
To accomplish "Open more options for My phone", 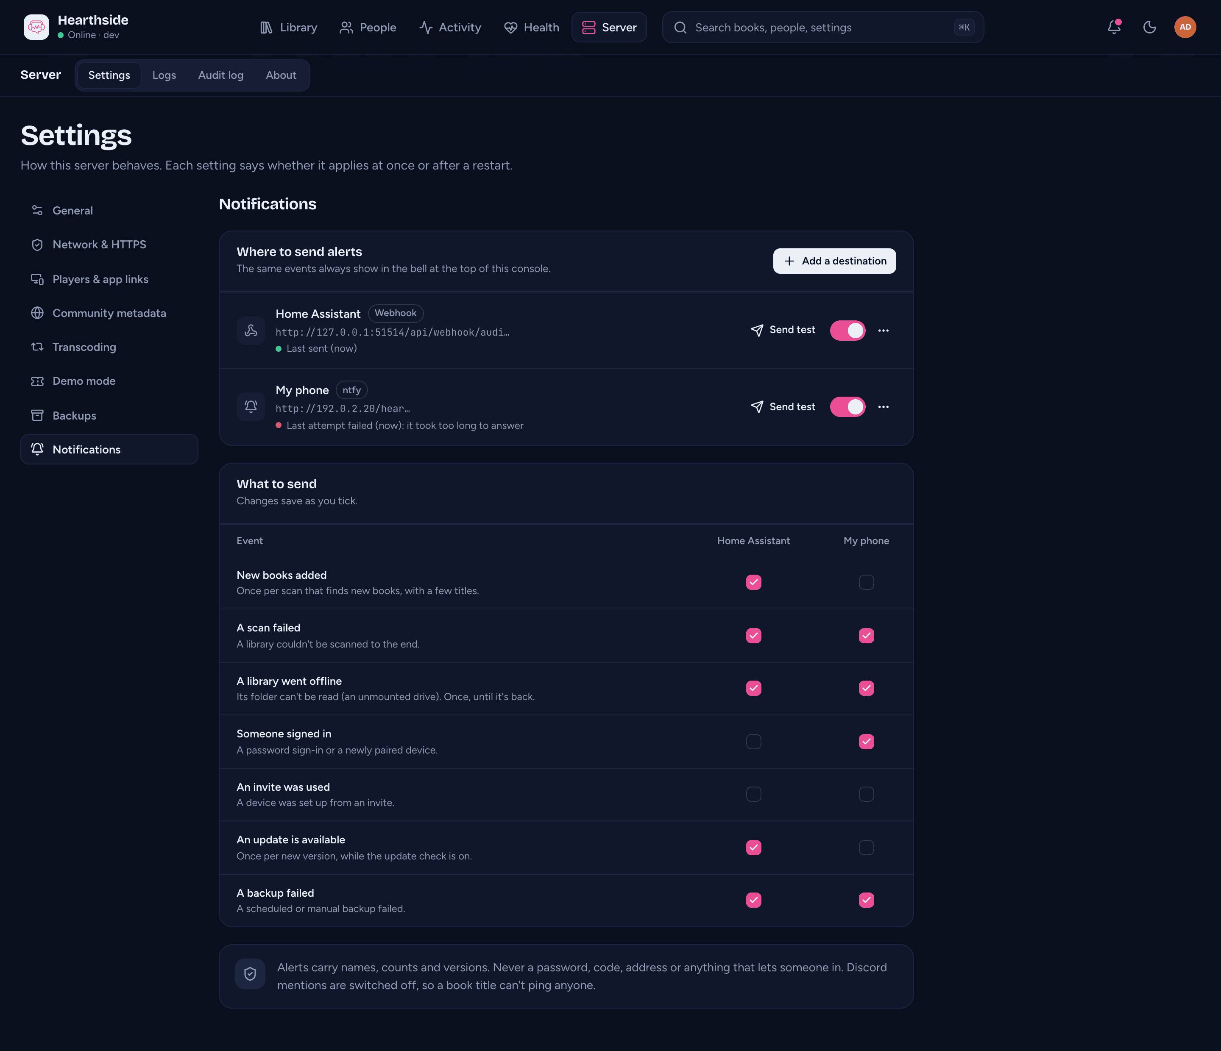I will pyautogui.click(x=884, y=407).
